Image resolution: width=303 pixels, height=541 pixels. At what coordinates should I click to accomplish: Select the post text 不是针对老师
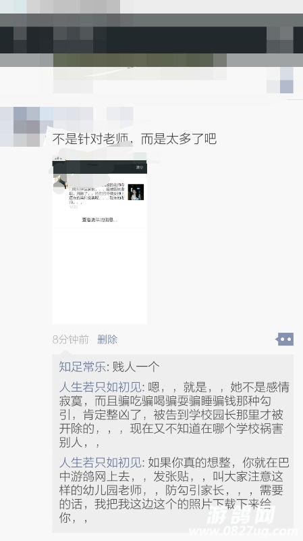(x=90, y=139)
